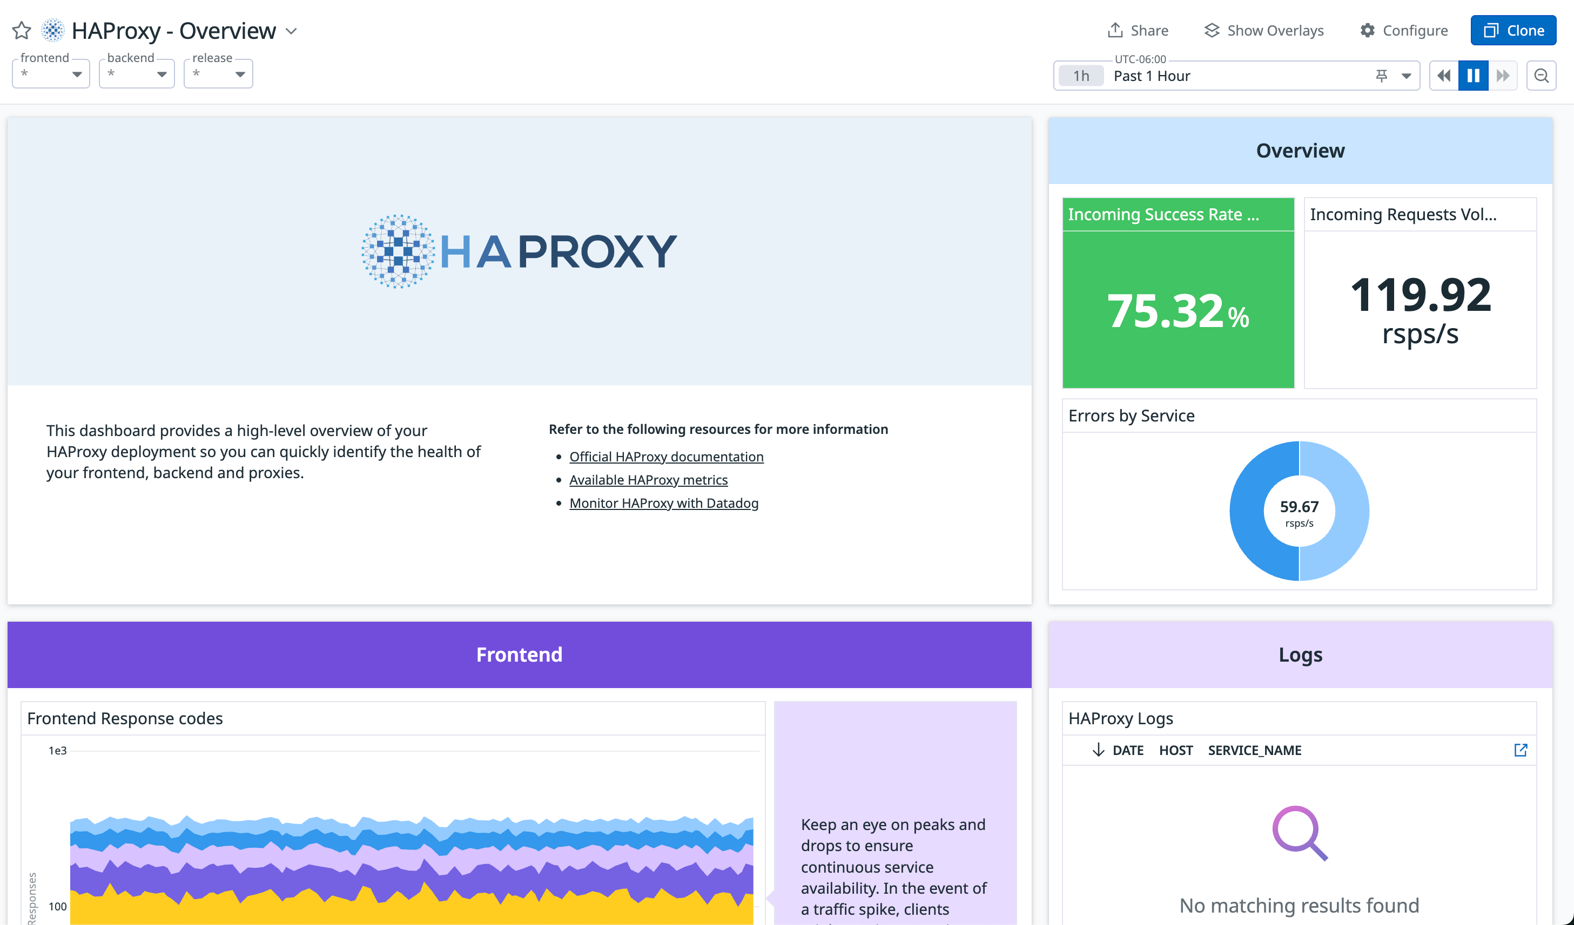Open Monitor HAProxy with Datadog link
1574x925 pixels.
click(664, 503)
